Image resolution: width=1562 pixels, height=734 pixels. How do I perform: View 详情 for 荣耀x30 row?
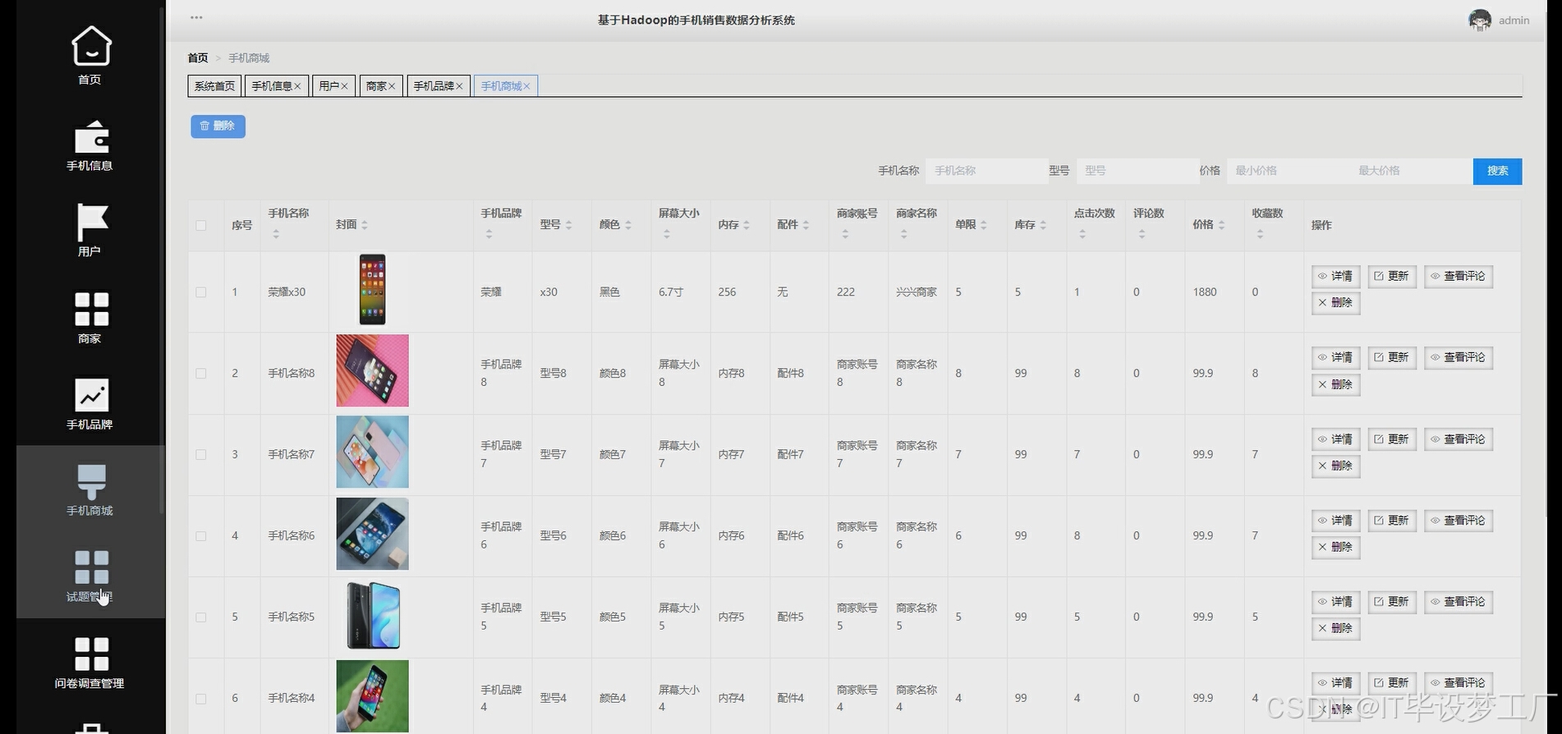click(1335, 277)
